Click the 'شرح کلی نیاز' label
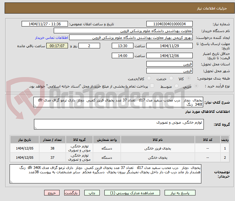235x201 pixels. click(x=217, y=102)
